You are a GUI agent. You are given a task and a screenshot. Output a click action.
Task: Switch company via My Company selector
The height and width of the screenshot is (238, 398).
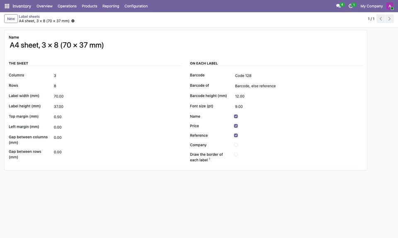[x=371, y=6]
